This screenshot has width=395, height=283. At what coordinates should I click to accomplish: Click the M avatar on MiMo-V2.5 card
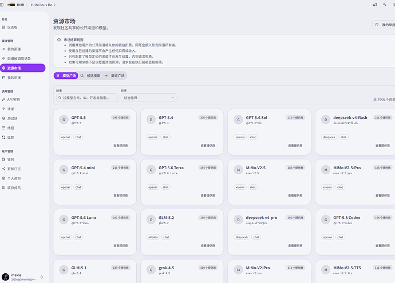[x=238, y=170]
